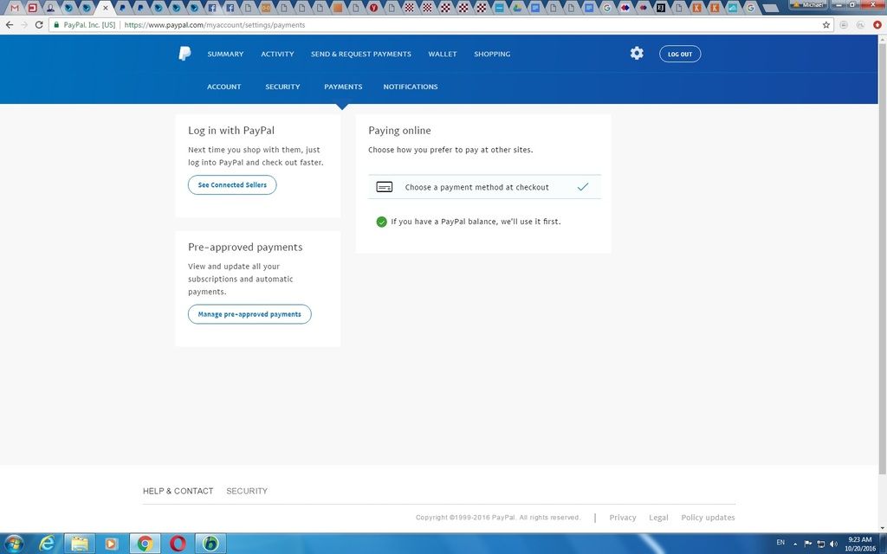Click 'Choose how you prefer to pay at other sites.'

[450, 150]
